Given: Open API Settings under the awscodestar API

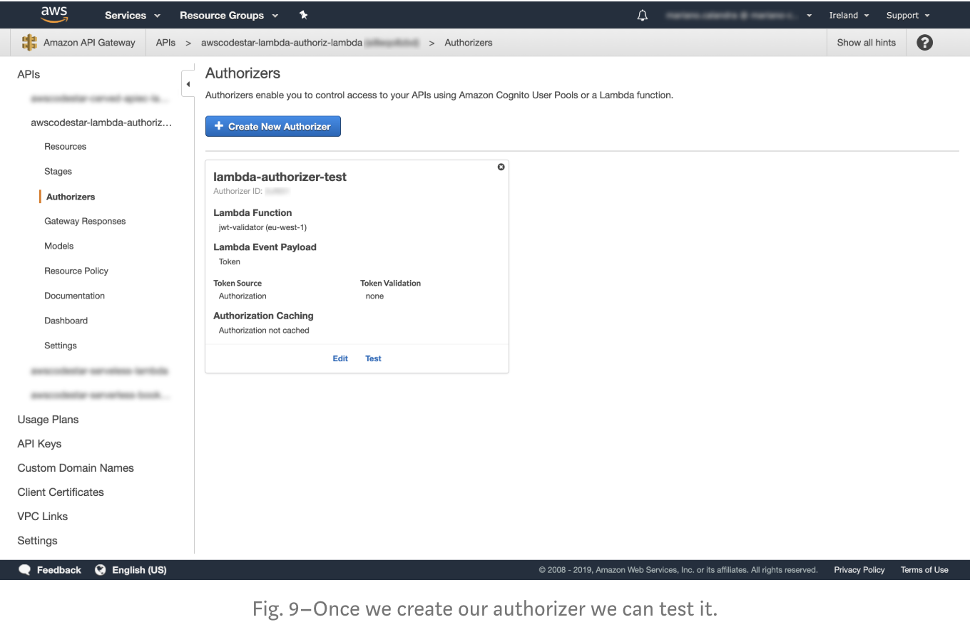Looking at the screenshot, I should pos(61,346).
